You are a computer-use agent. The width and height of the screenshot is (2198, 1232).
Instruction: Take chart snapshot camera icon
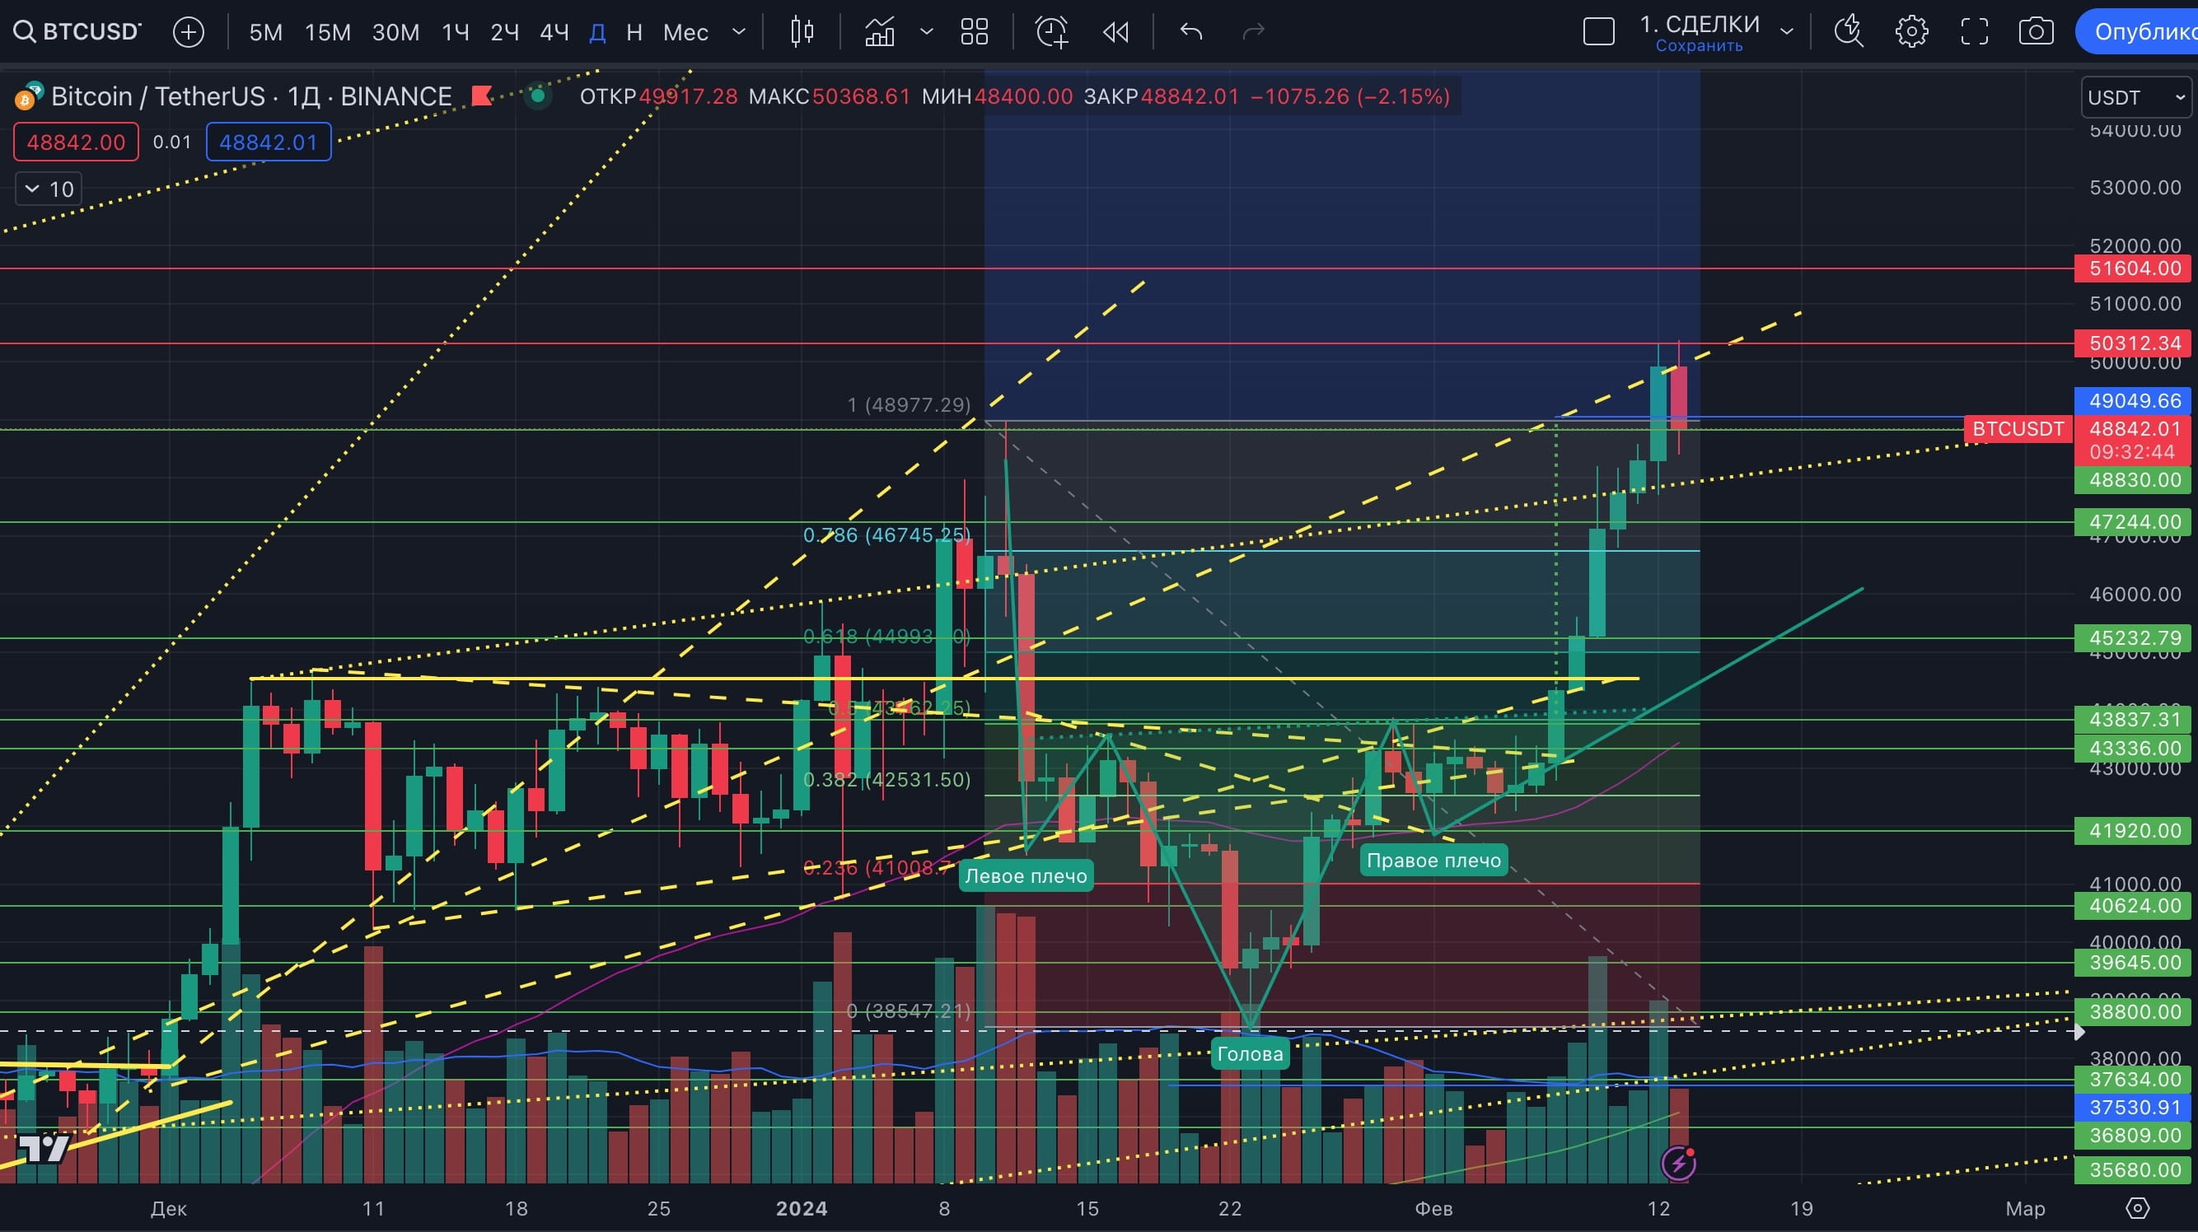(x=2036, y=32)
